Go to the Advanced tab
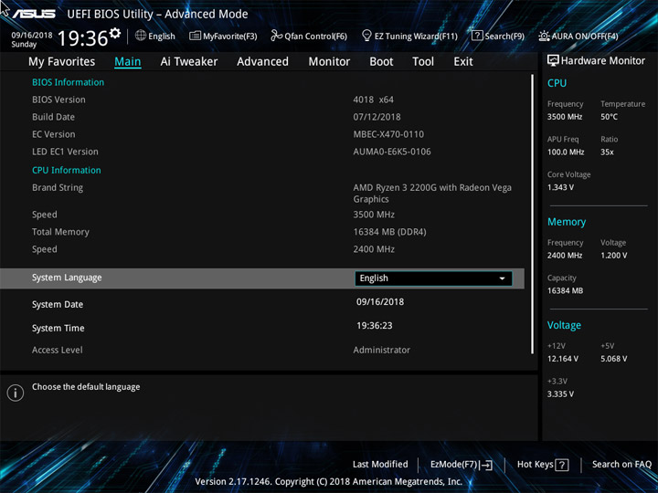 click(262, 62)
